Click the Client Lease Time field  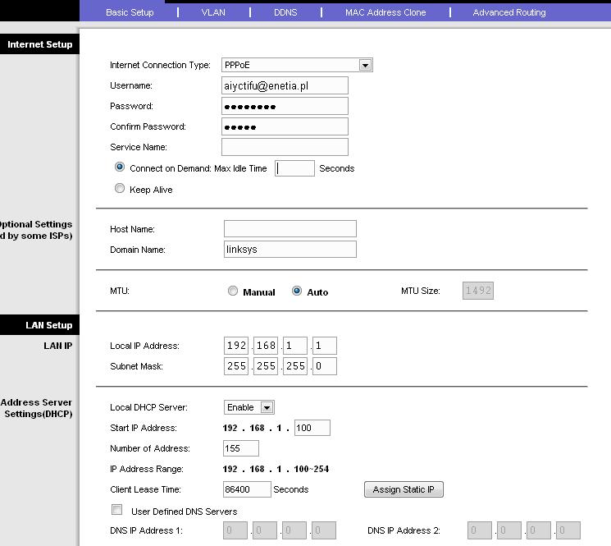pyautogui.click(x=247, y=489)
